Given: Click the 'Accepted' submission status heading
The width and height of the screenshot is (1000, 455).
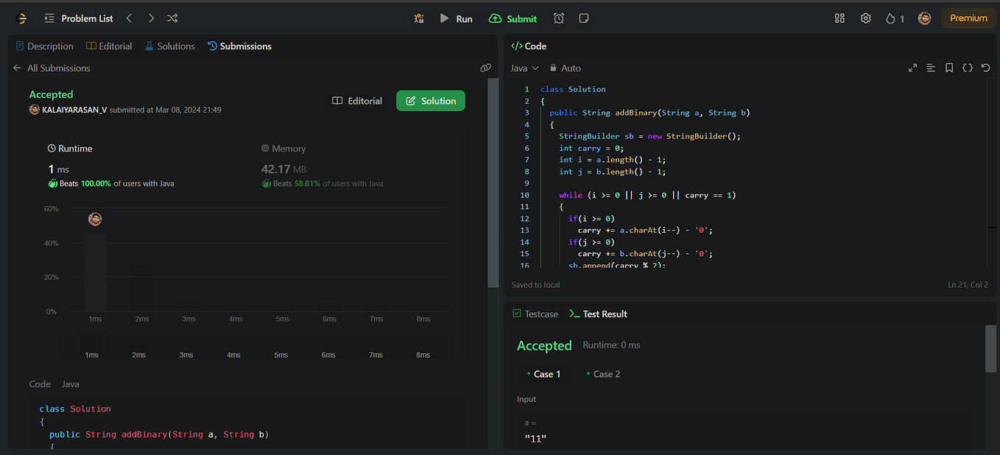Looking at the screenshot, I should pos(51,94).
